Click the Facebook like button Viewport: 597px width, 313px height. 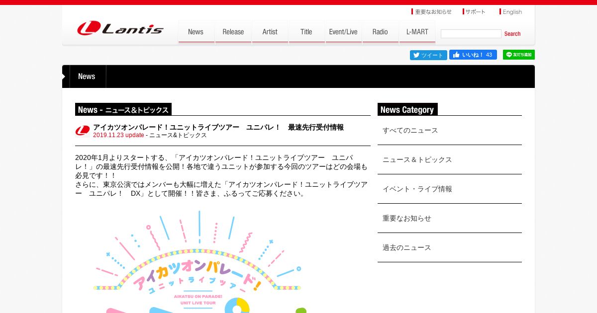pyautogui.click(x=473, y=55)
